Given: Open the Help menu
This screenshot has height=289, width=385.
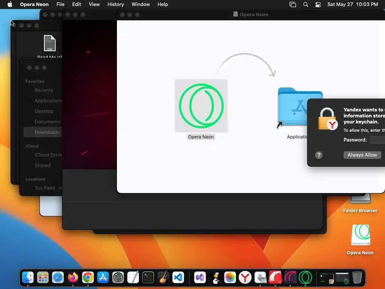Looking at the screenshot, I should click(x=162, y=5).
